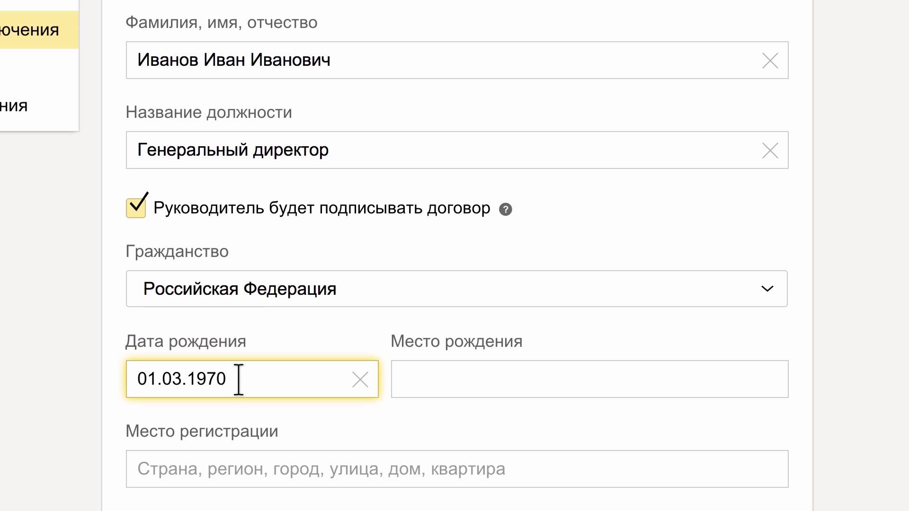
Task: Focus the 'Место рождения' input field
Action: [589, 379]
